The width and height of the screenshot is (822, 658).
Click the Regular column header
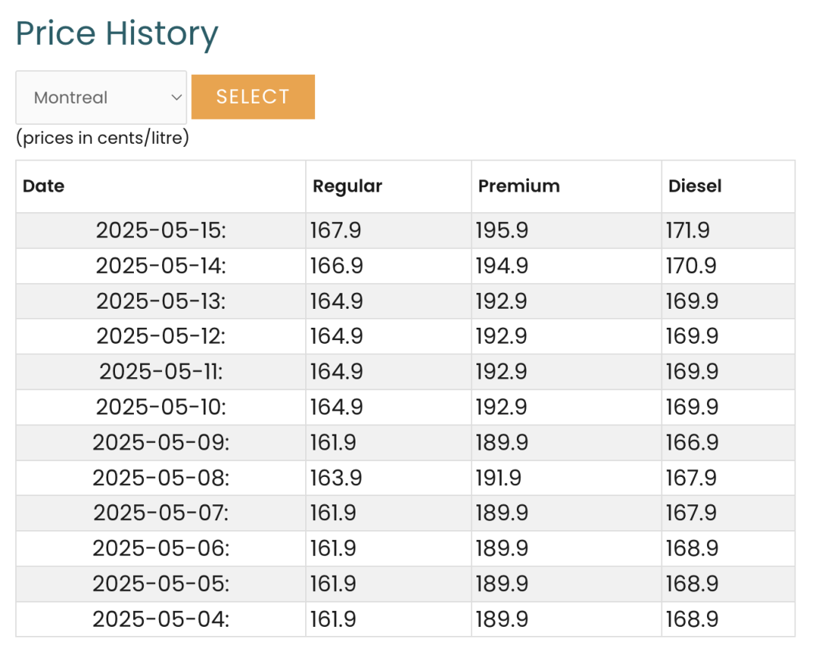pyautogui.click(x=348, y=186)
